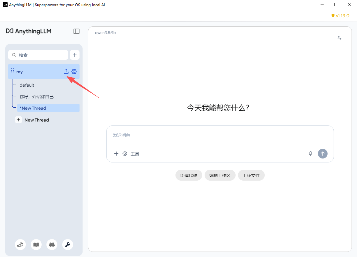Viewport: 357px width, 257px height.
Task: Focus the 搜索 search field
Action: [38, 55]
